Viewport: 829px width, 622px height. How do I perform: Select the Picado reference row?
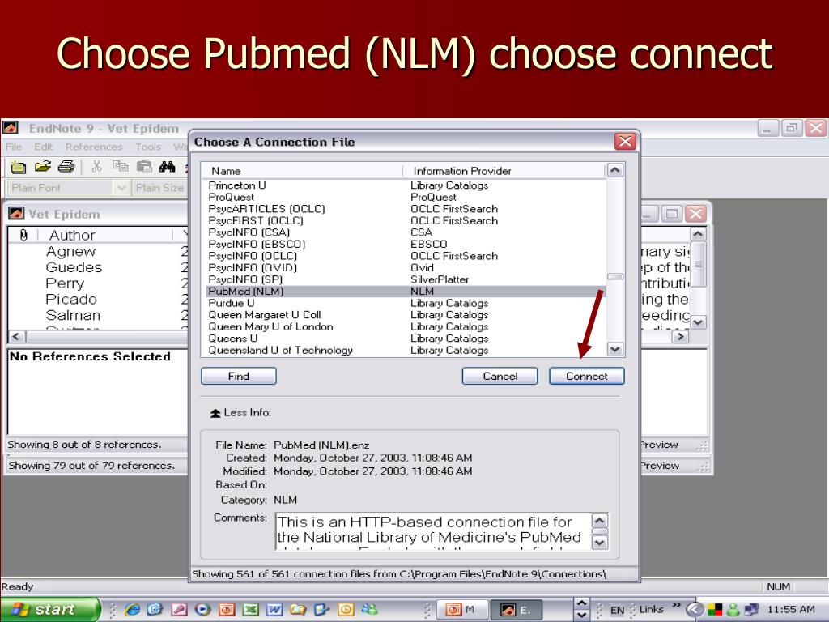97,299
